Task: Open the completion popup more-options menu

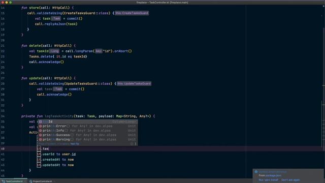Action: click(136, 144)
